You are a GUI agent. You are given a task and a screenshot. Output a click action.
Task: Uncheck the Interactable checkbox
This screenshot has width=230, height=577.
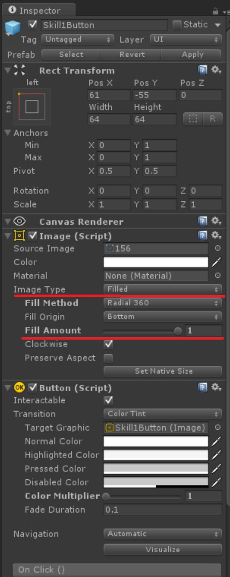(108, 400)
